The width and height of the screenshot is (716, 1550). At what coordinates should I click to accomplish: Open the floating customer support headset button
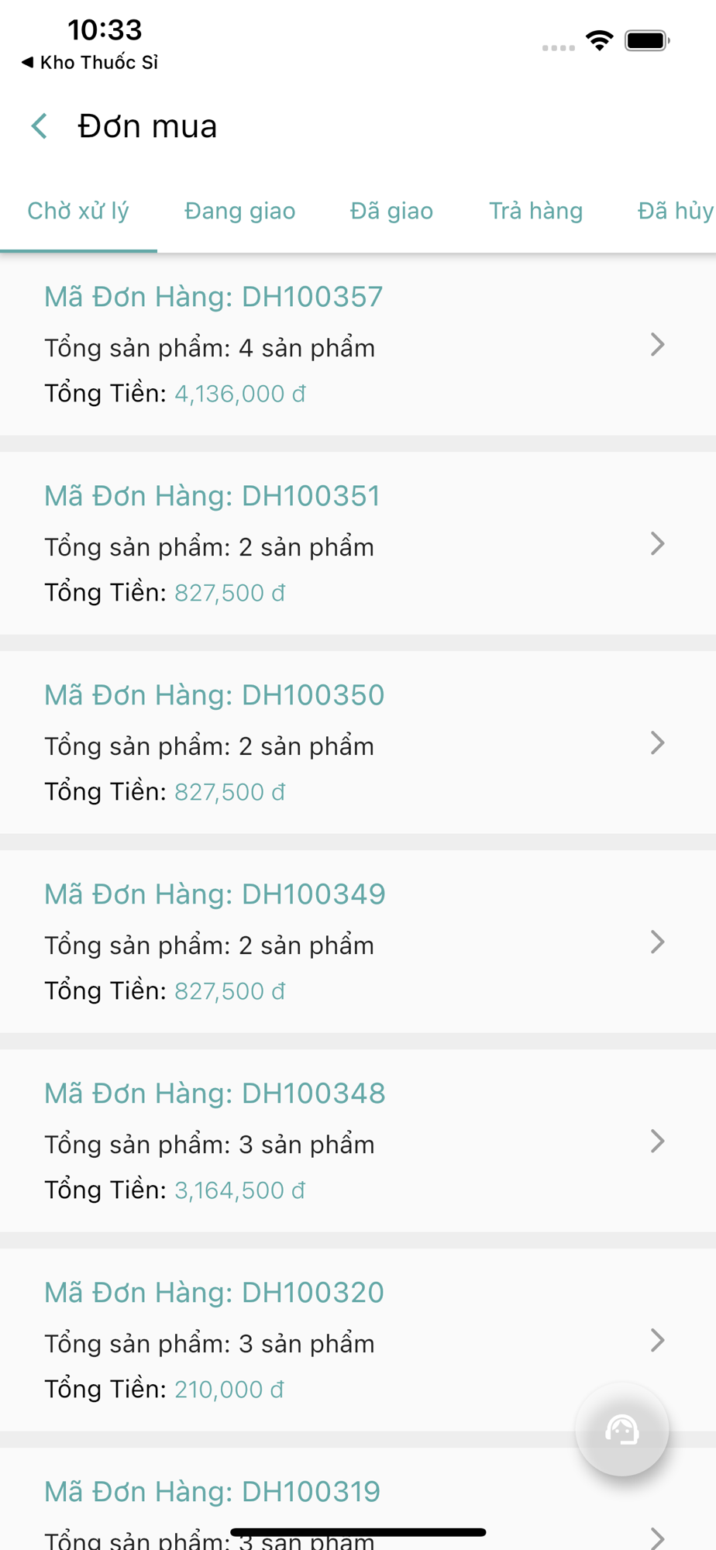pyautogui.click(x=622, y=1429)
